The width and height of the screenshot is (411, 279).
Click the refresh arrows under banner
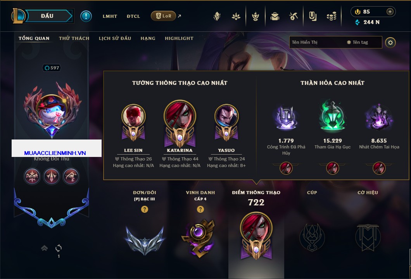[x=59, y=248]
